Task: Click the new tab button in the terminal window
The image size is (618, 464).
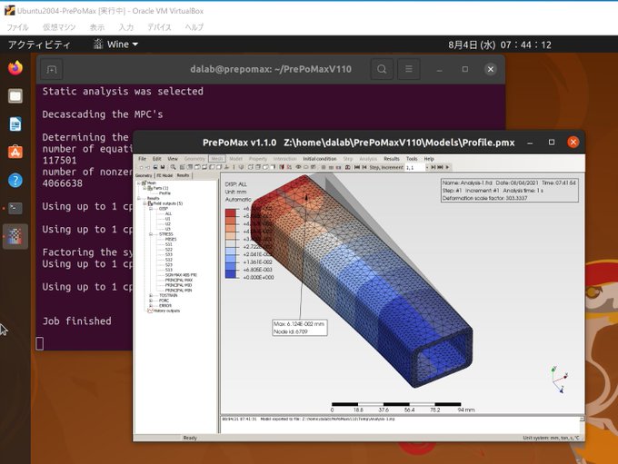Action: tap(52, 70)
